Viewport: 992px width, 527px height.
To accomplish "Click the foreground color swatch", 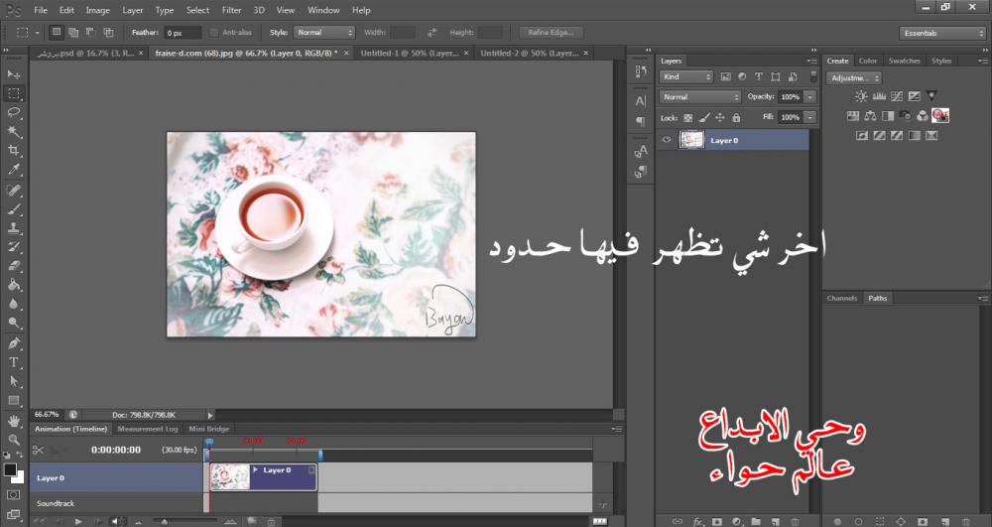I will pyautogui.click(x=11, y=469).
